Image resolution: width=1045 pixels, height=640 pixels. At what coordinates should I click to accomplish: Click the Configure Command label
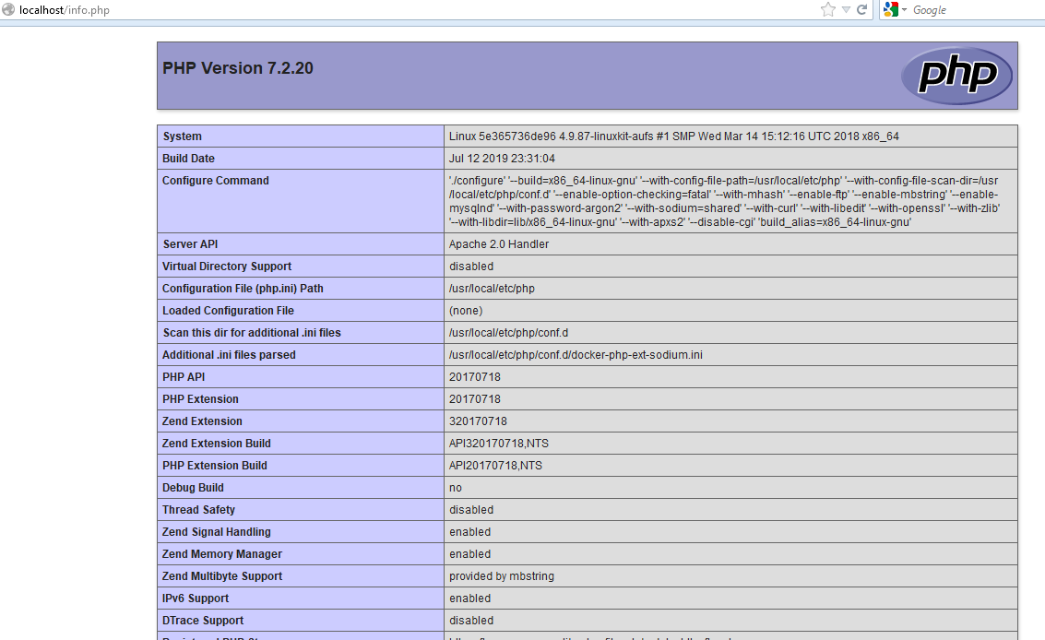(x=215, y=180)
